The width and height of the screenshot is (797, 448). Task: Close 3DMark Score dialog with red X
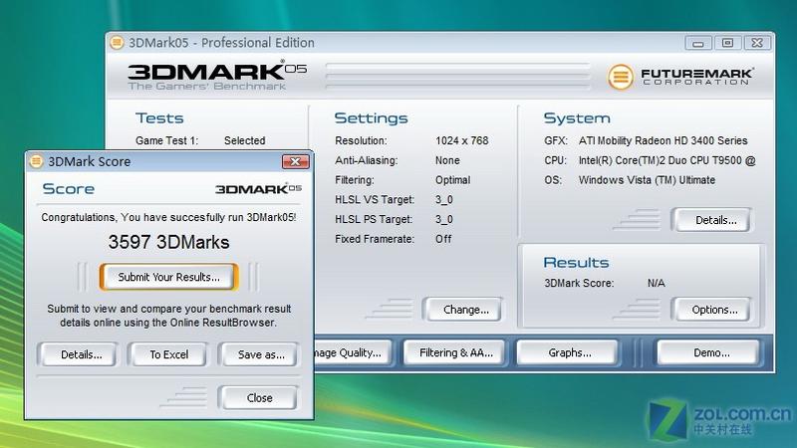[295, 161]
